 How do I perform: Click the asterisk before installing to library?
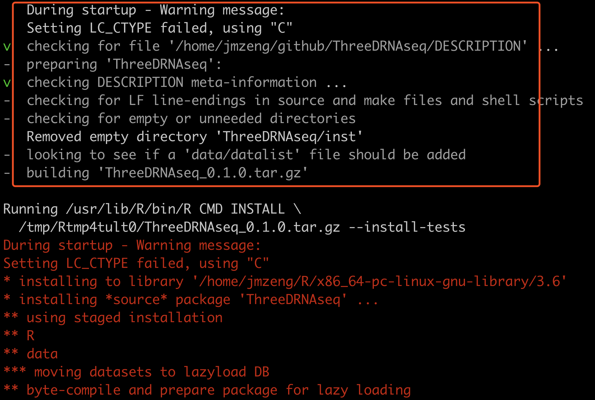point(7,280)
